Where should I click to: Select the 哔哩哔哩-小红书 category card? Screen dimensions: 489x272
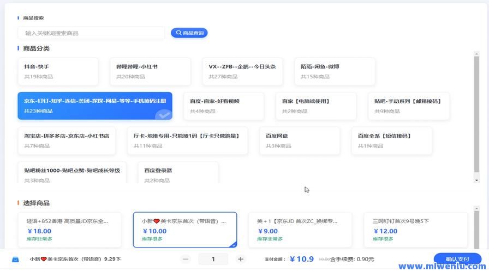(150, 71)
